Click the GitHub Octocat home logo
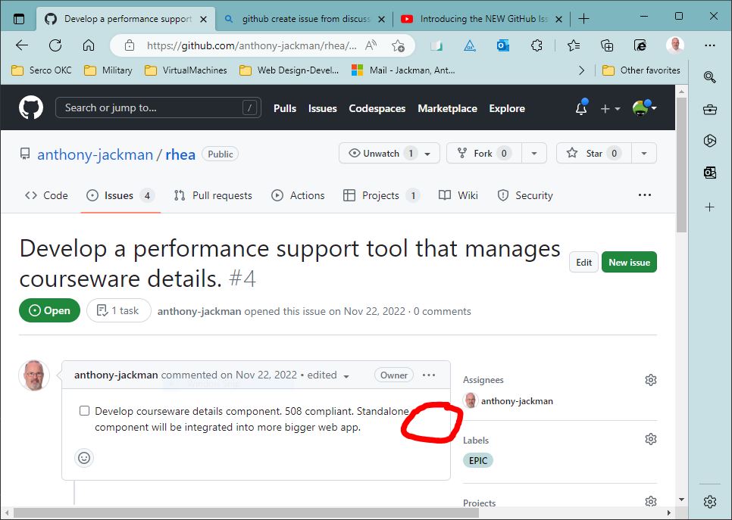This screenshot has height=520, width=732. pyautogui.click(x=31, y=107)
